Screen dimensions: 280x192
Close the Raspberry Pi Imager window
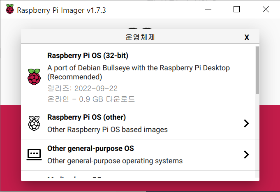266,9
